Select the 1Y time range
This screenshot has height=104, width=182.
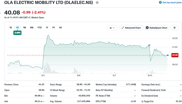point(47,27)
